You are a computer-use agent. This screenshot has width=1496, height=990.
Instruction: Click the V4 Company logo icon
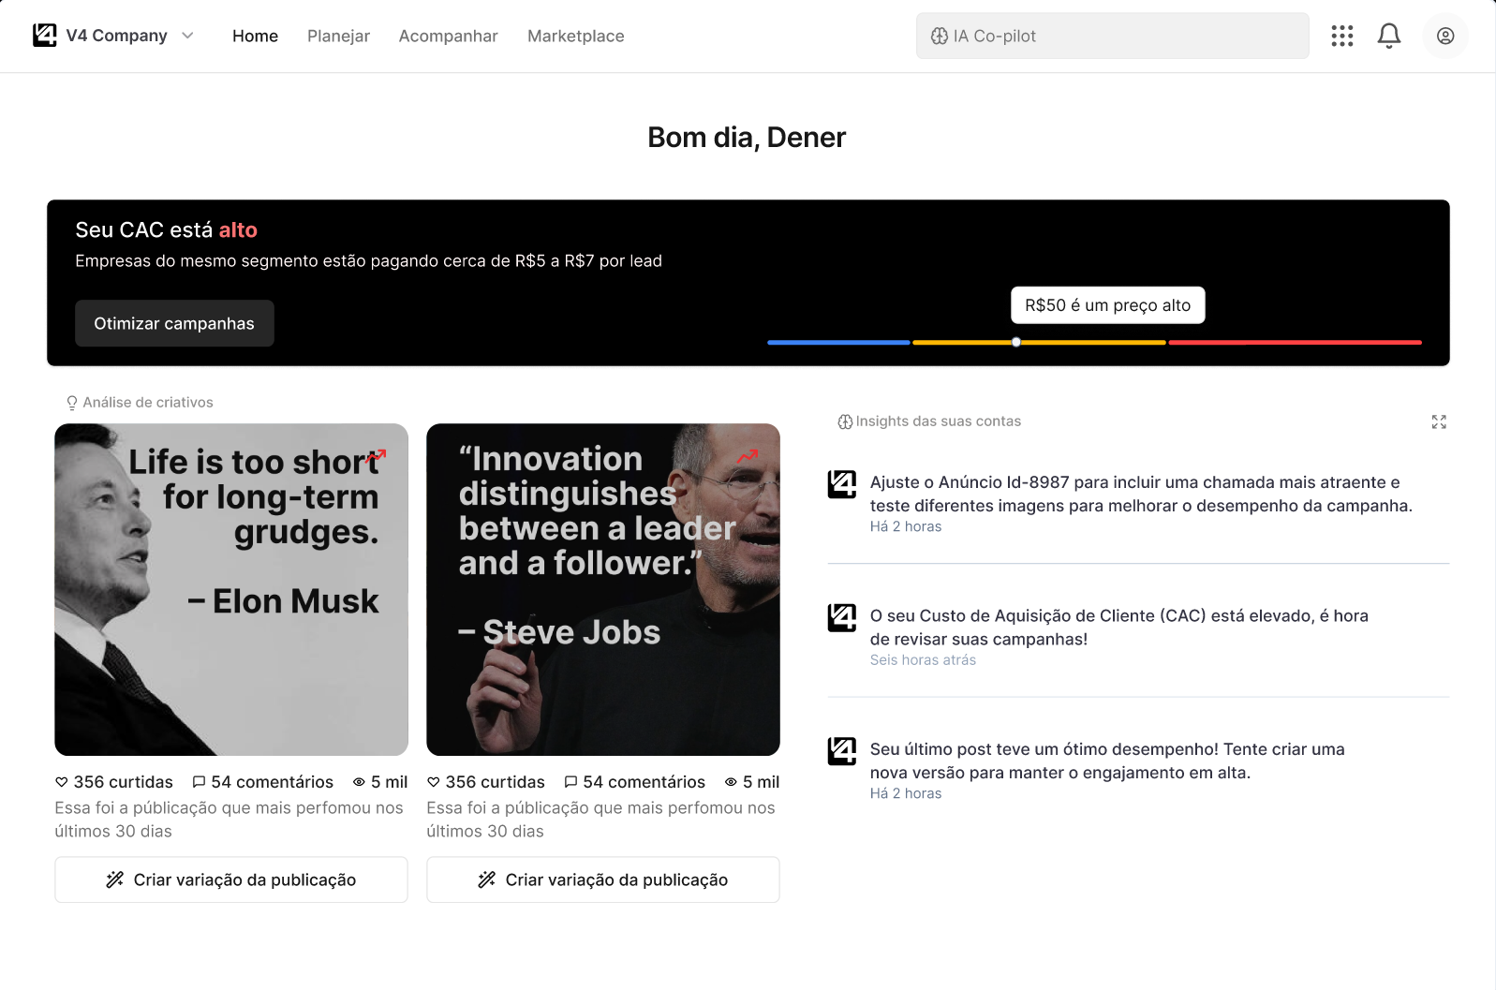44,36
